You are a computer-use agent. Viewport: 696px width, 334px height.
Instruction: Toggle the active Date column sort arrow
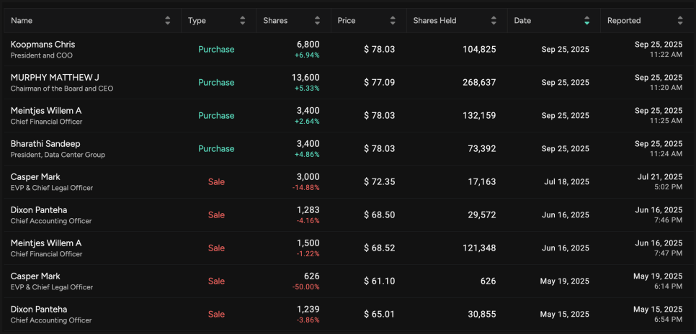pos(587,21)
